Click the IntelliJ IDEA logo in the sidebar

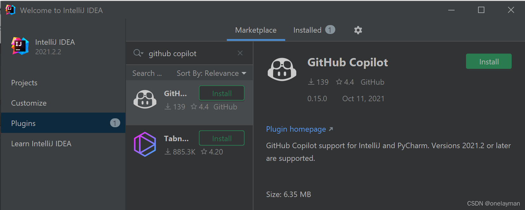click(20, 46)
